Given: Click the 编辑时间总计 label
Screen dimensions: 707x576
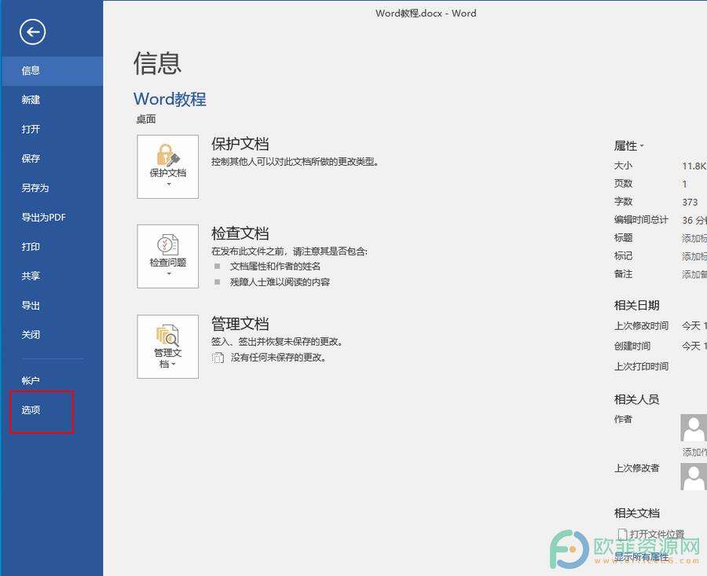Looking at the screenshot, I should 641,220.
